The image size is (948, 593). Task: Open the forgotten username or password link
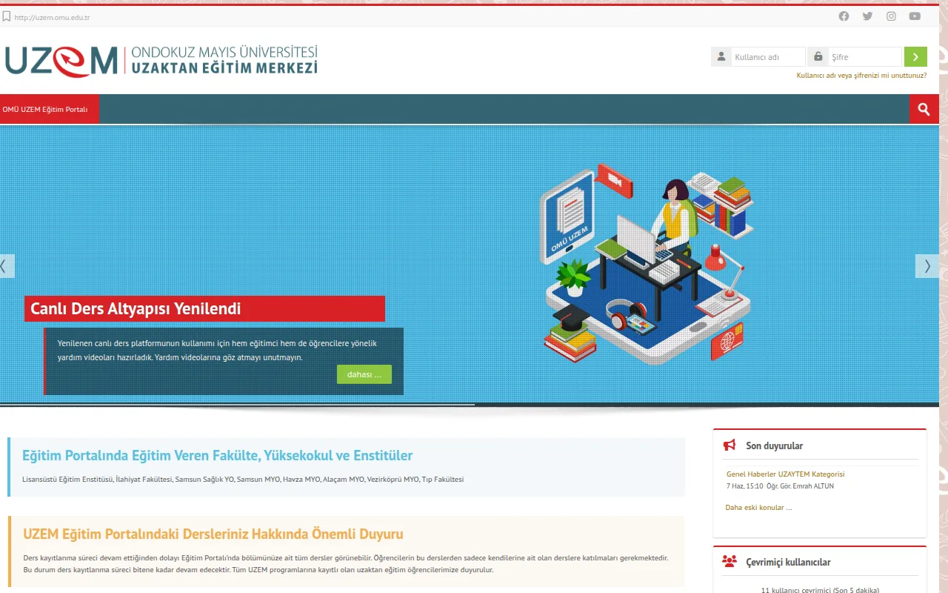tap(861, 75)
